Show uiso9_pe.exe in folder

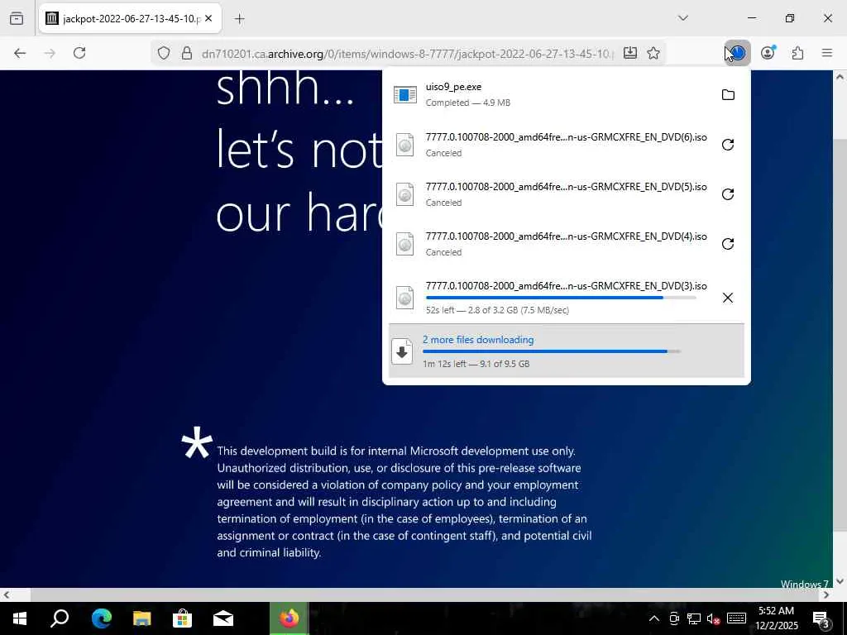coord(728,95)
